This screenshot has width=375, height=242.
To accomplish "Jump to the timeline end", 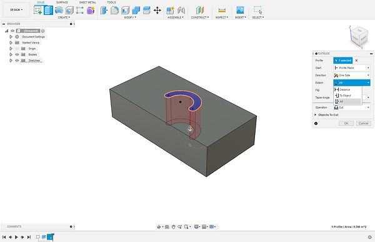I will [29, 237].
